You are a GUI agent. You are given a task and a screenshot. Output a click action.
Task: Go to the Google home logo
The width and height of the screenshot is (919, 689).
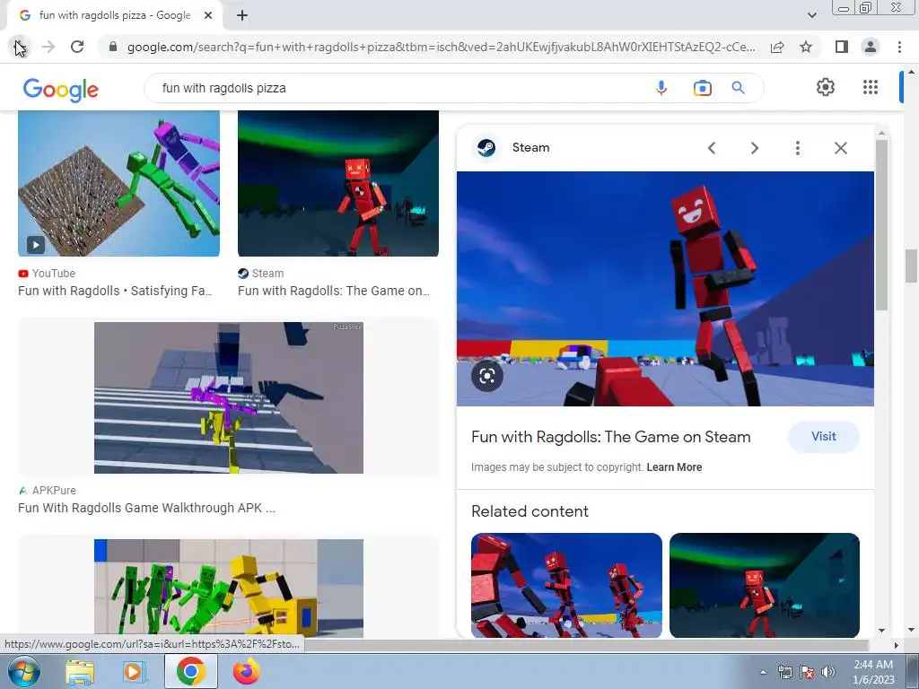coord(61,89)
